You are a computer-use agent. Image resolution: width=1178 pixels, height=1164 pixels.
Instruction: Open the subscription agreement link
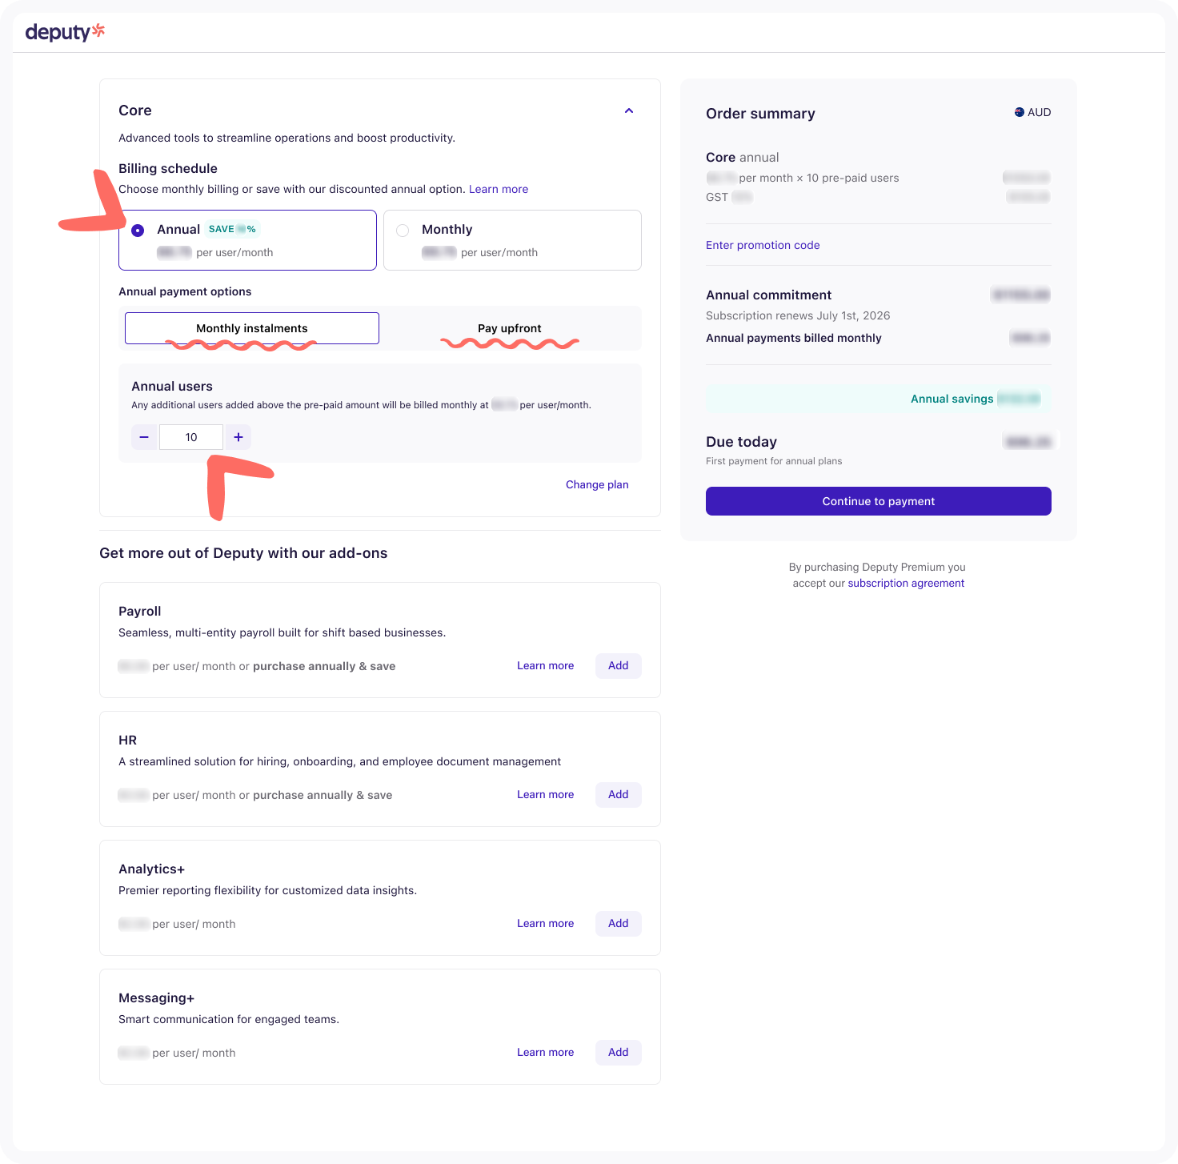[906, 583]
